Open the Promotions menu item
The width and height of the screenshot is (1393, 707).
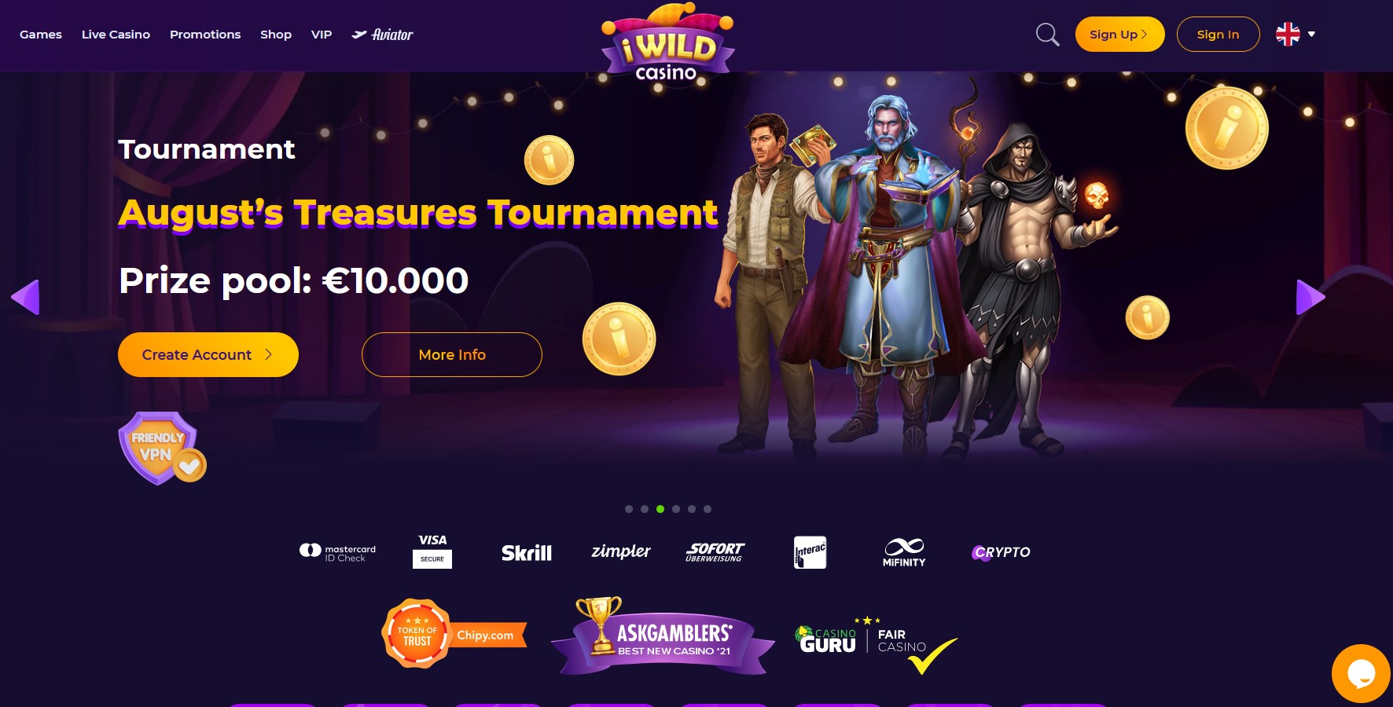point(205,35)
